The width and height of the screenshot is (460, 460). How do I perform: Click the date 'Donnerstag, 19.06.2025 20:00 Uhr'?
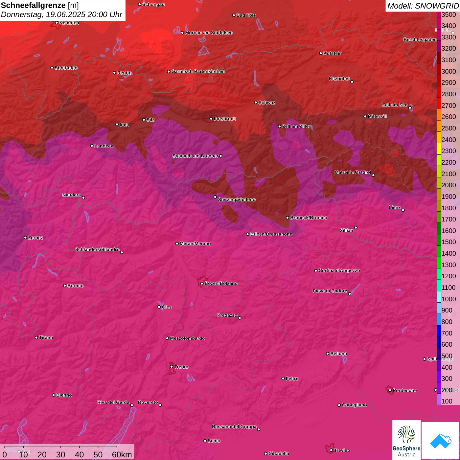coord(61,15)
